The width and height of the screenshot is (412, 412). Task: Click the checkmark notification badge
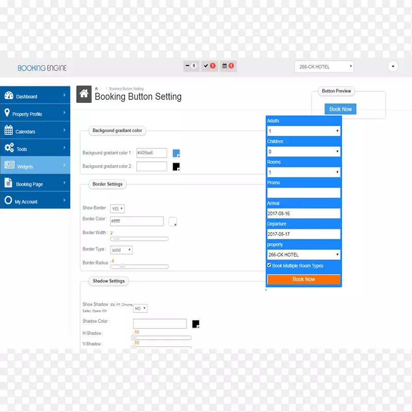[210, 66]
